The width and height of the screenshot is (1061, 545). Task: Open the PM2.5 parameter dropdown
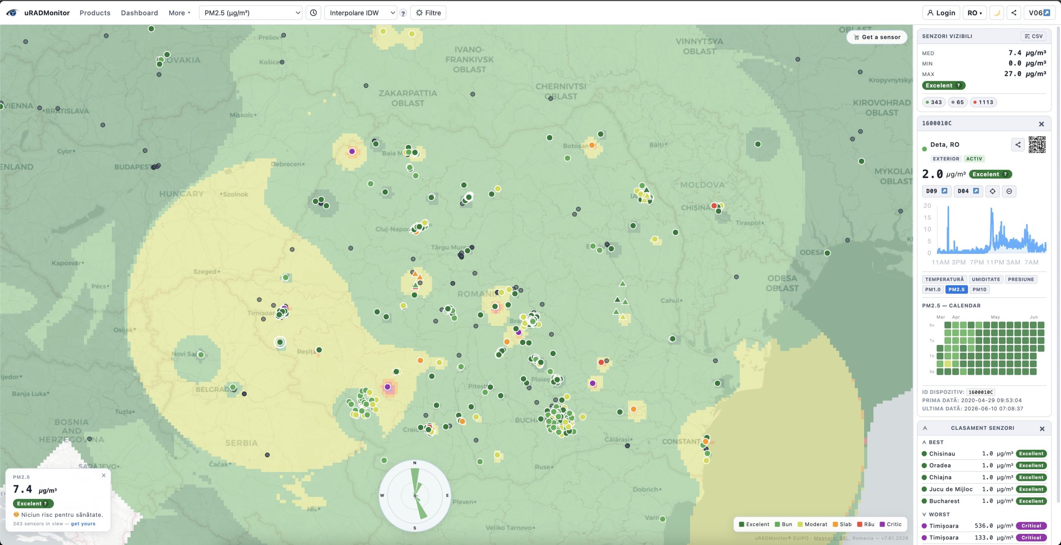(250, 13)
